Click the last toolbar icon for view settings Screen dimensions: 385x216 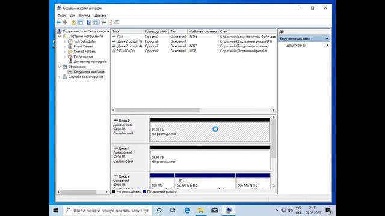117,22
